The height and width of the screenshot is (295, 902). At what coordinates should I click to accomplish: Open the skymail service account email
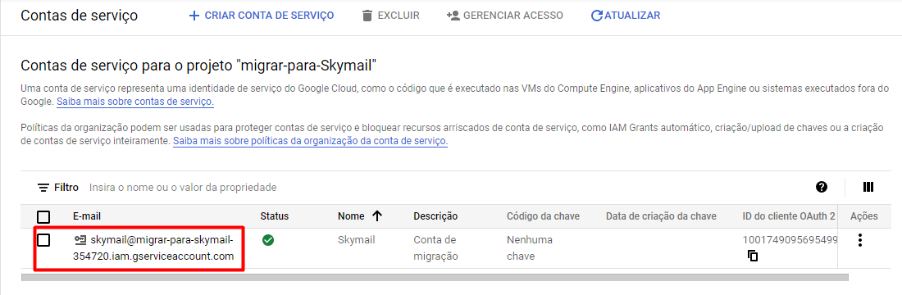[153, 247]
